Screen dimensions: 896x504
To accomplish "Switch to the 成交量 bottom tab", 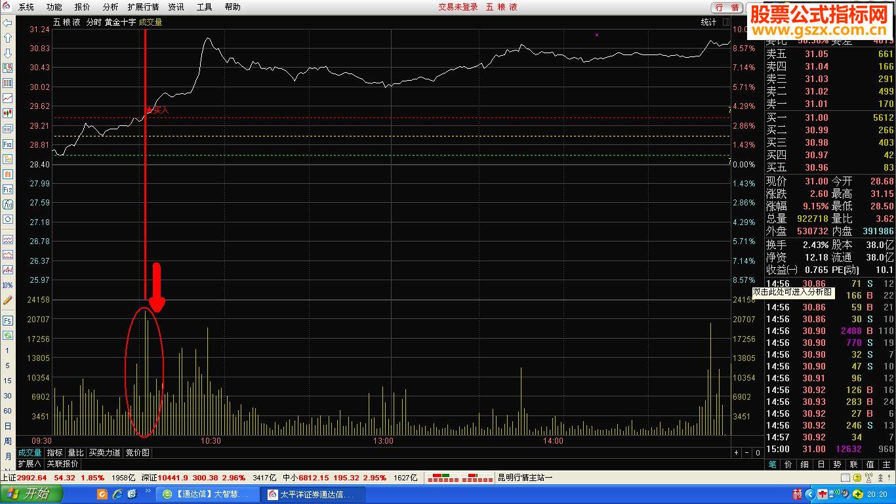I will [x=30, y=453].
